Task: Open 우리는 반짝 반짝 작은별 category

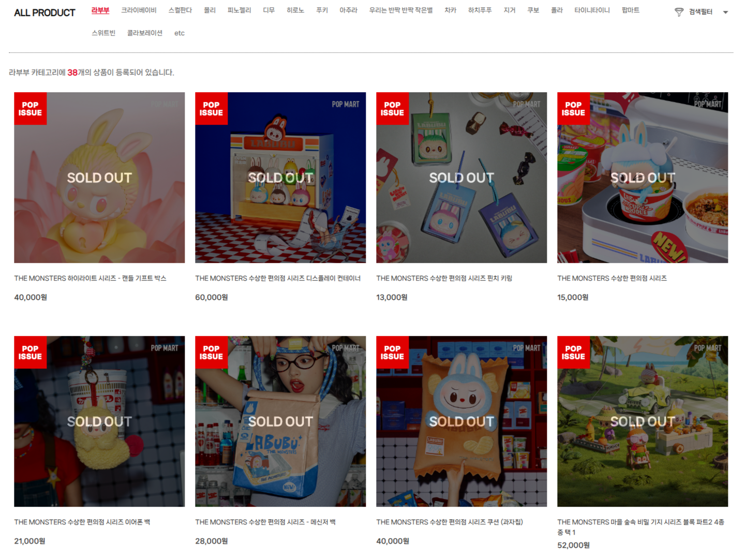Action: 401,10
